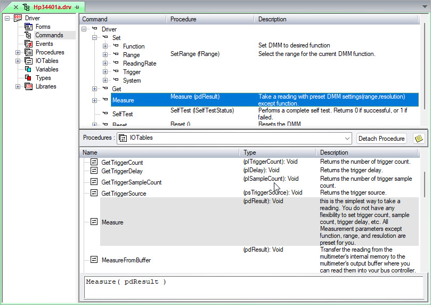Select the Events item in driver tree
This screenshot has width=431, height=305.
tap(44, 44)
